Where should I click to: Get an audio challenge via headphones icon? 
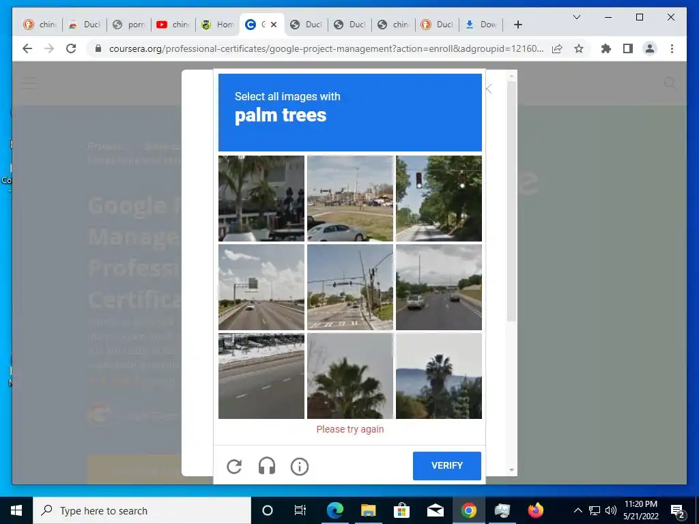coord(267,466)
